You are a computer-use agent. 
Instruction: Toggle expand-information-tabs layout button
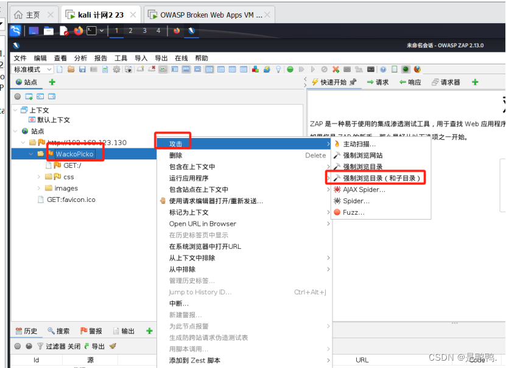point(186,69)
